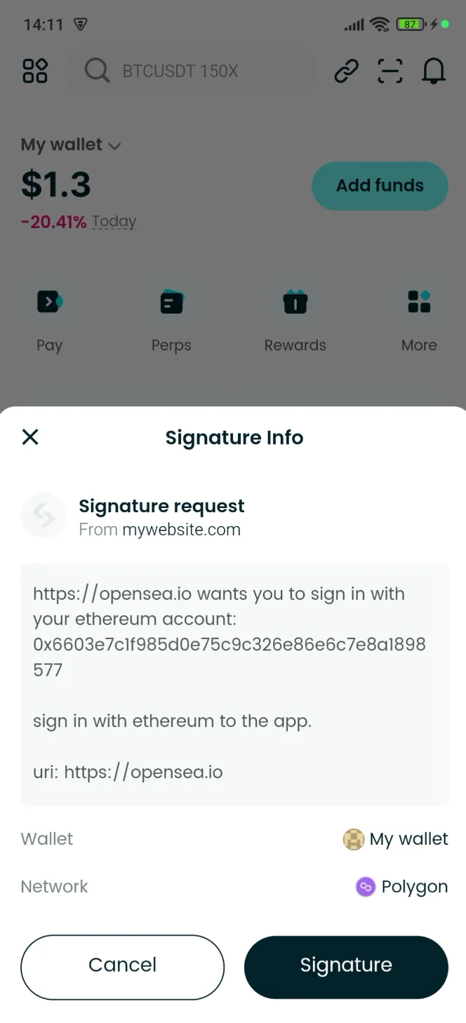Confirm with the Signature button

[x=345, y=965]
